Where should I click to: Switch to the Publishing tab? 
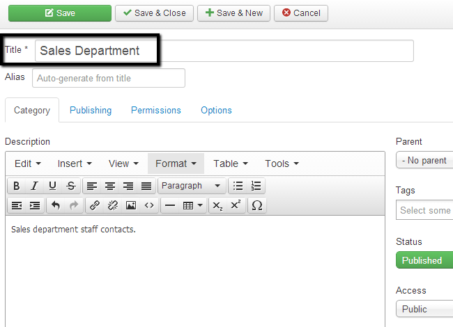(x=91, y=110)
